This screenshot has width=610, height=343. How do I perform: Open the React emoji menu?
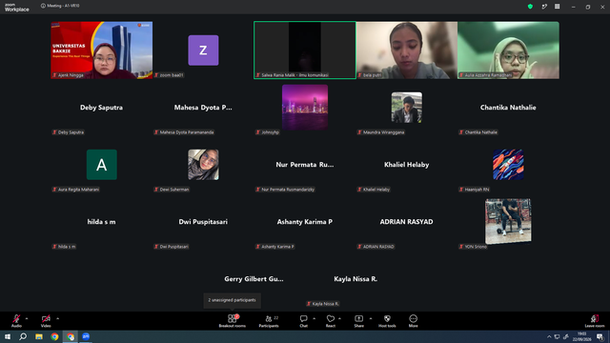click(x=331, y=321)
